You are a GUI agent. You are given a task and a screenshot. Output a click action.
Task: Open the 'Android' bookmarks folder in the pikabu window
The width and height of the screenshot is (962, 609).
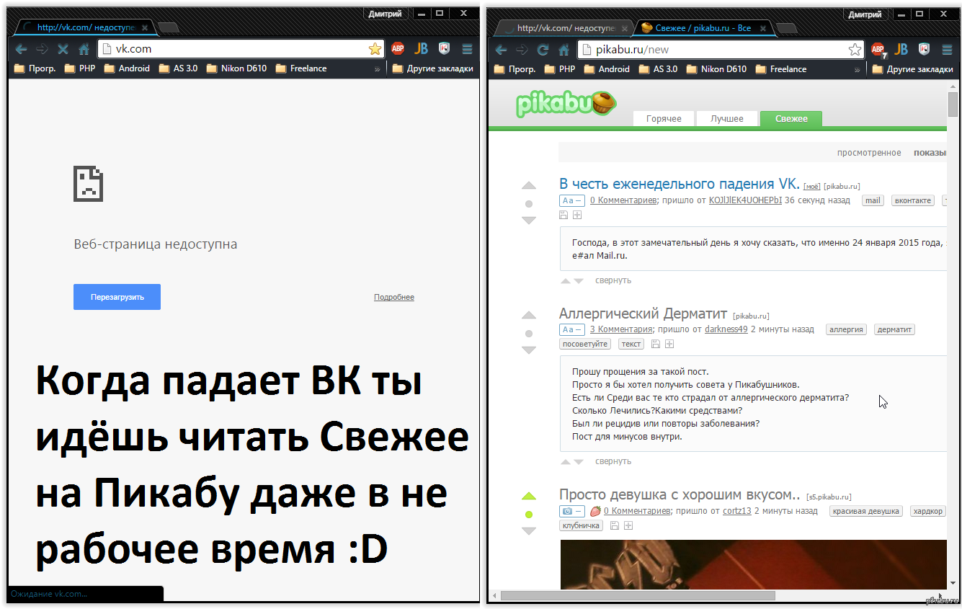coord(607,69)
